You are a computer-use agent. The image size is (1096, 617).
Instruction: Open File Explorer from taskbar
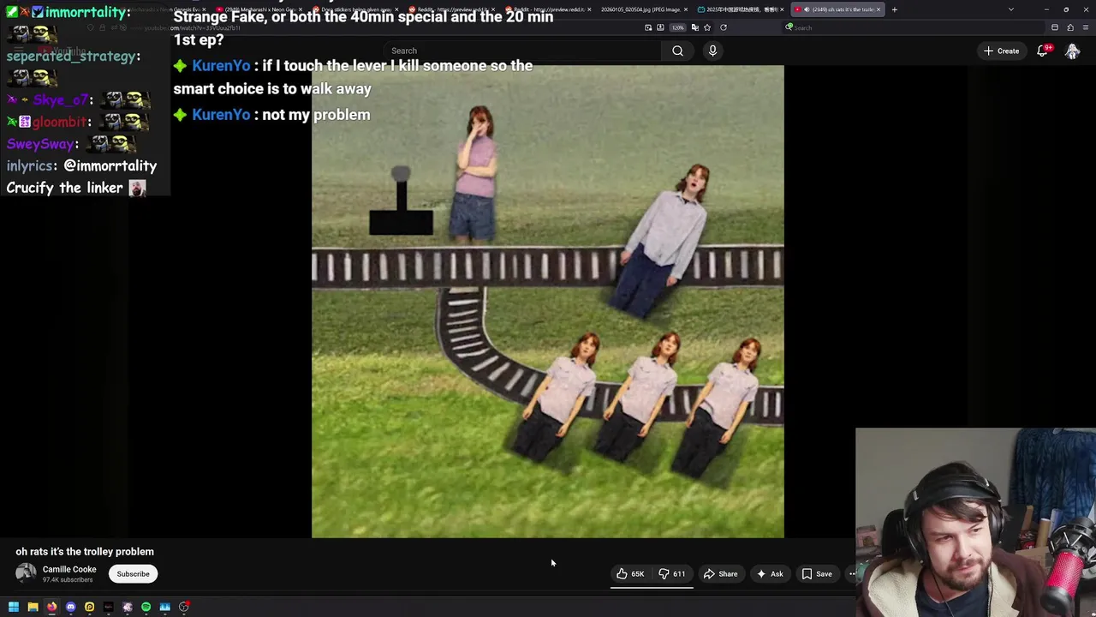point(33,607)
